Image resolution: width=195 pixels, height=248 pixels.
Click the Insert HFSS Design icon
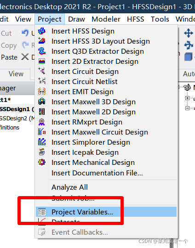[x=42, y=31]
